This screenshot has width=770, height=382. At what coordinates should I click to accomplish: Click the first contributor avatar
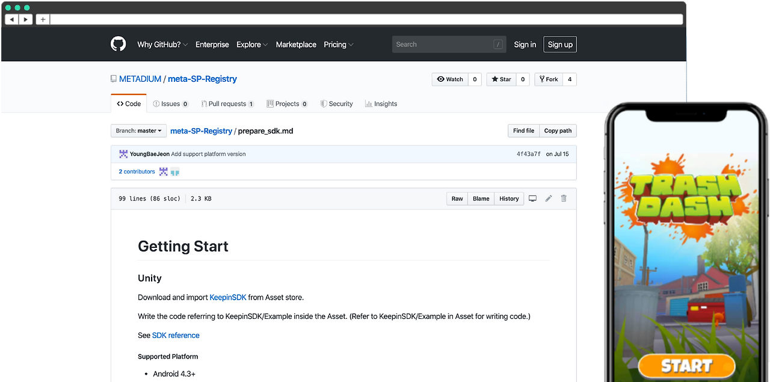tap(164, 171)
